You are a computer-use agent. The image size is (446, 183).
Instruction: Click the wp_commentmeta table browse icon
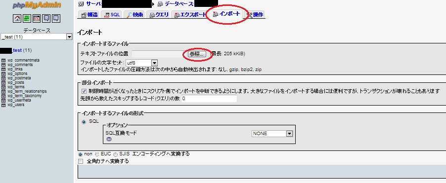(3, 61)
